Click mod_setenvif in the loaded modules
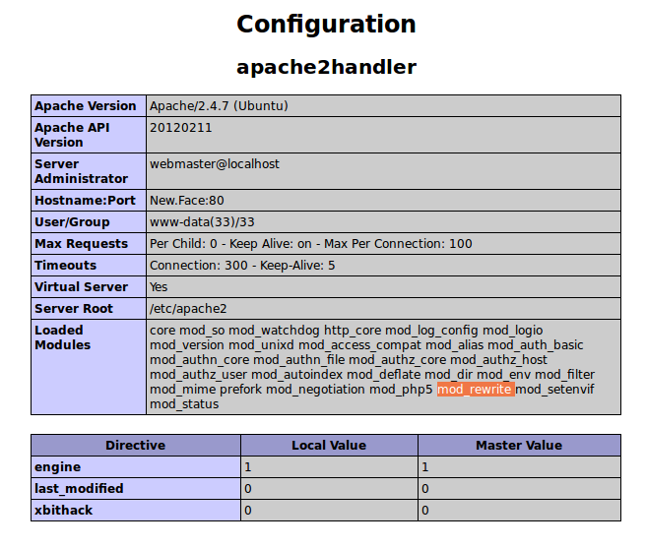The width and height of the screenshot is (646, 549). click(554, 390)
